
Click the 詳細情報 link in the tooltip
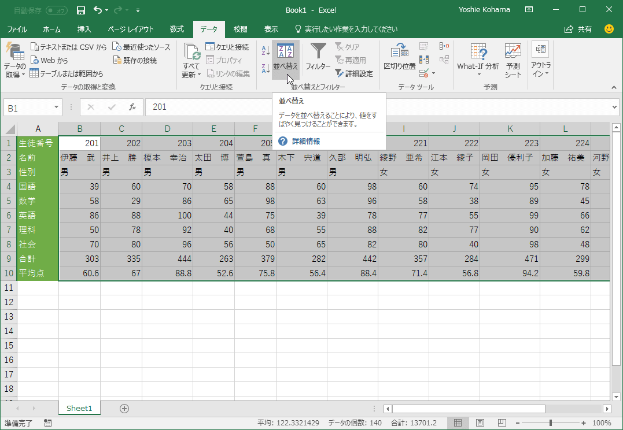[305, 141]
